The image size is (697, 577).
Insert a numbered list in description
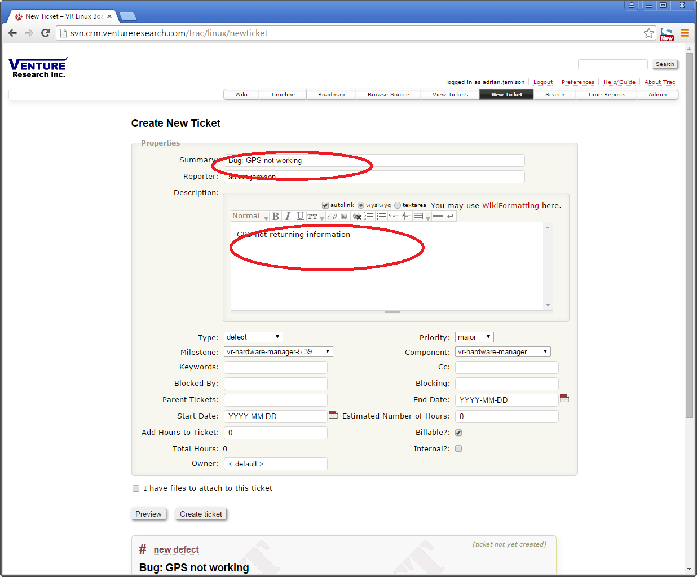pos(369,217)
